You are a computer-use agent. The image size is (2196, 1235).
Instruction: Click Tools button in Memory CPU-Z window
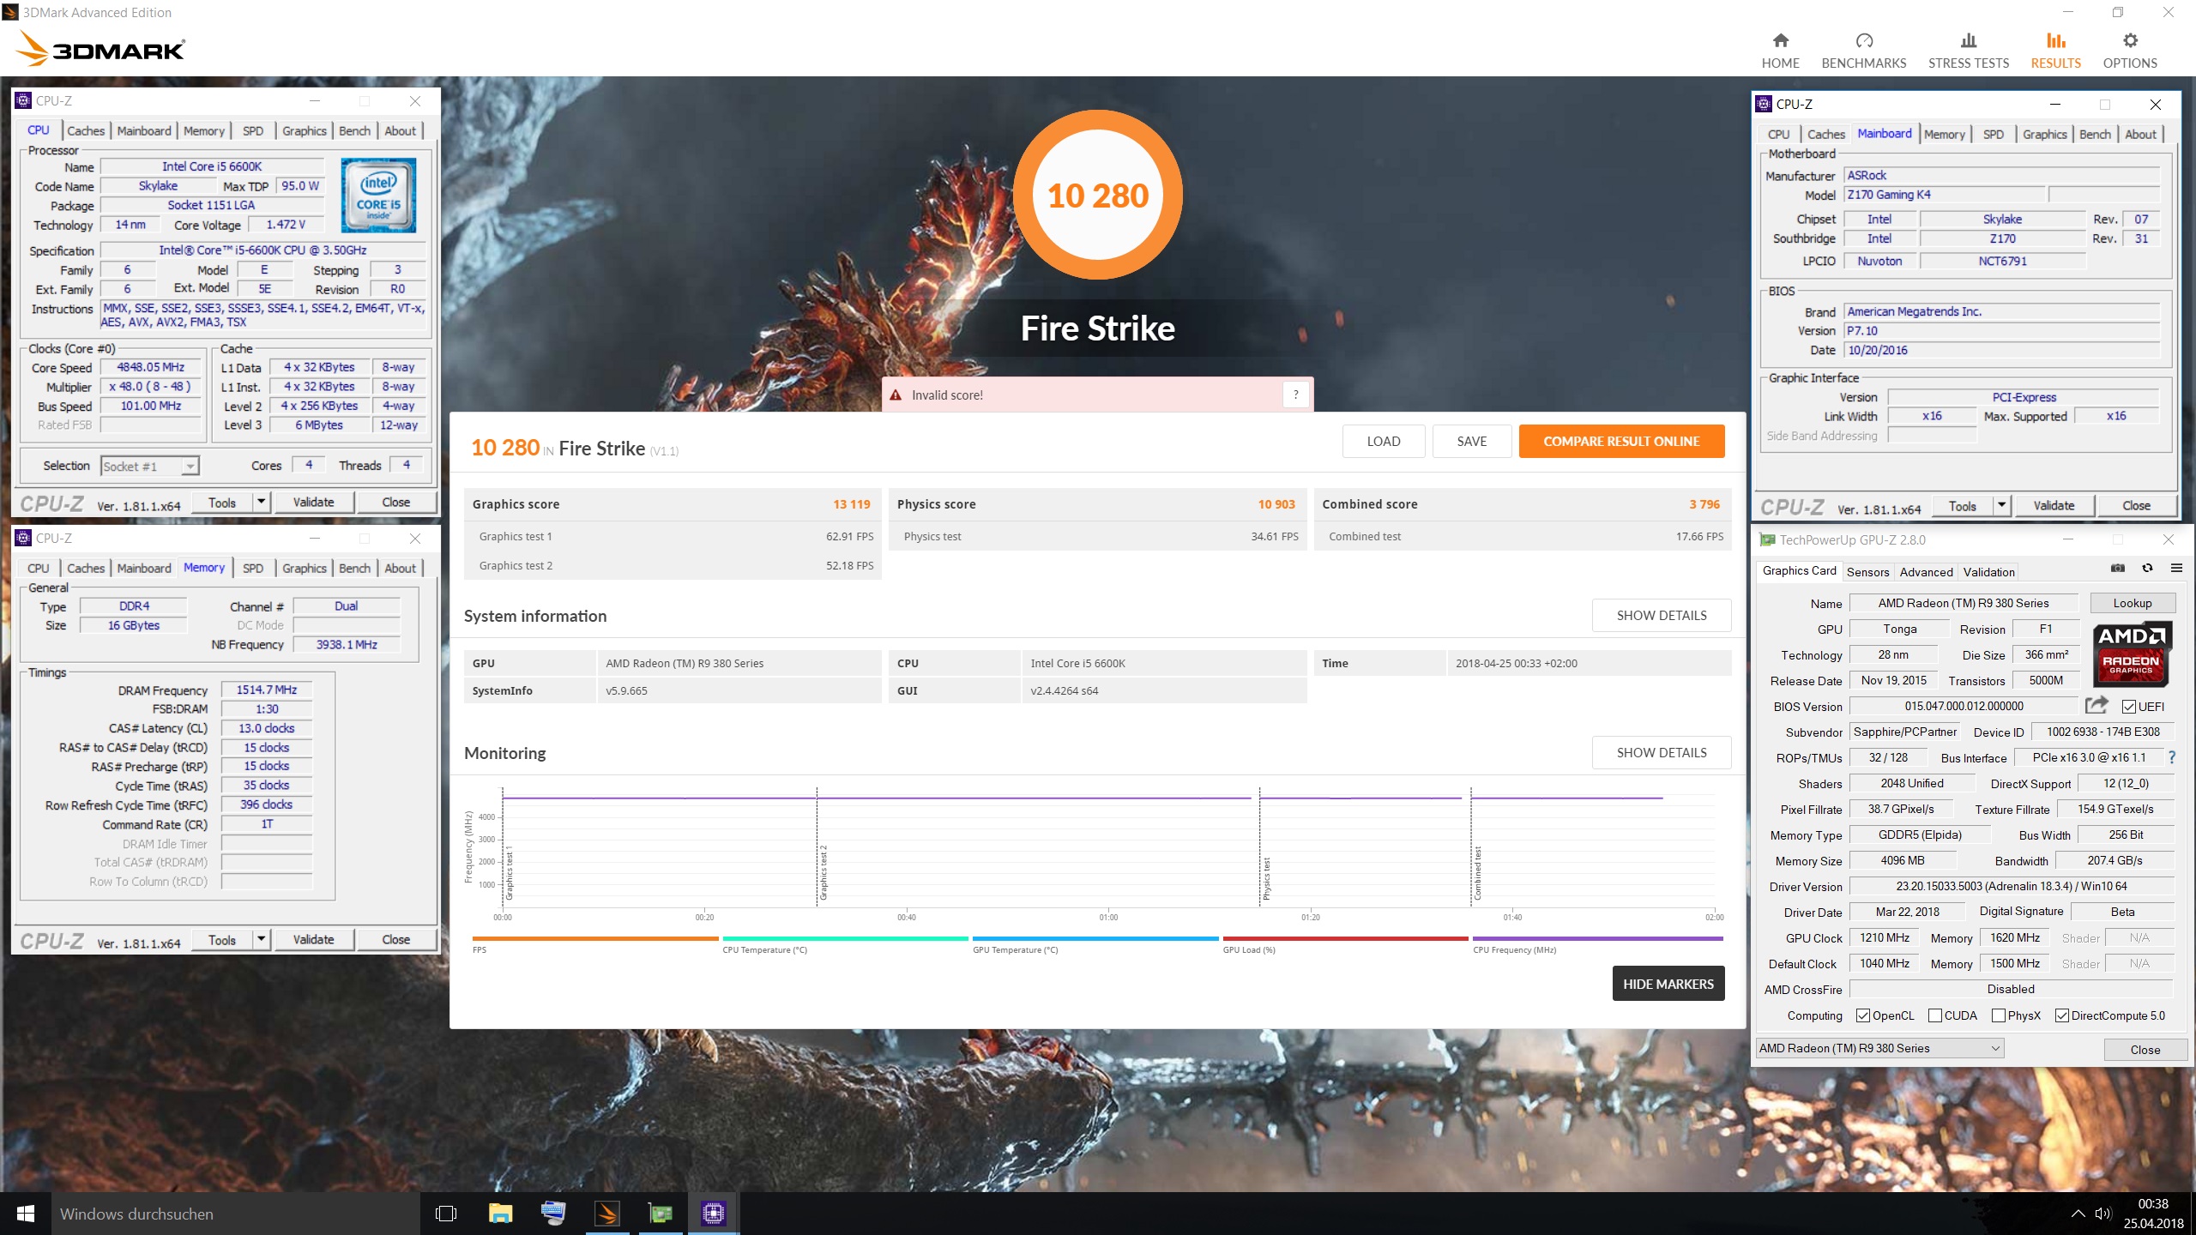[x=221, y=940]
